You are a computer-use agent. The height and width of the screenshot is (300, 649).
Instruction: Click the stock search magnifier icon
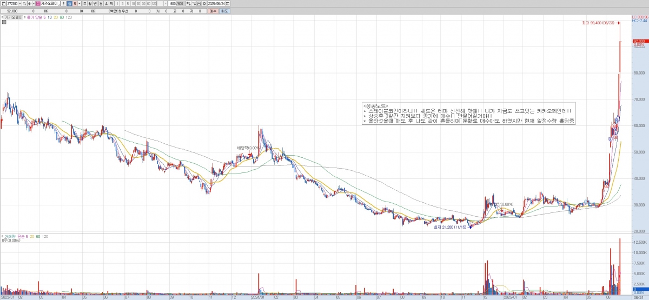[24, 3]
